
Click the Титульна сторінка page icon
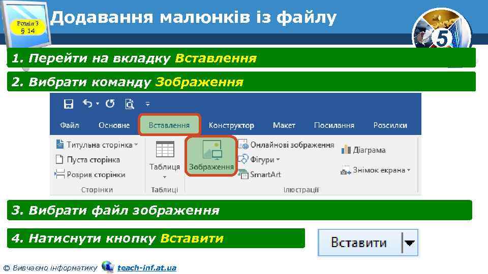[59, 145]
